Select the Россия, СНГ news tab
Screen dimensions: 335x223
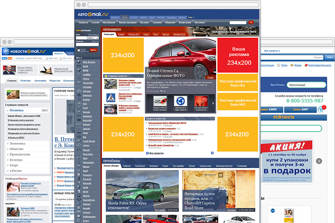point(134,34)
